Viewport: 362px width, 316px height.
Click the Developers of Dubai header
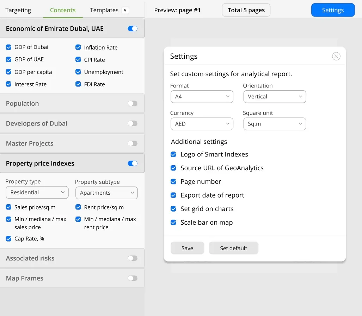[72, 123]
